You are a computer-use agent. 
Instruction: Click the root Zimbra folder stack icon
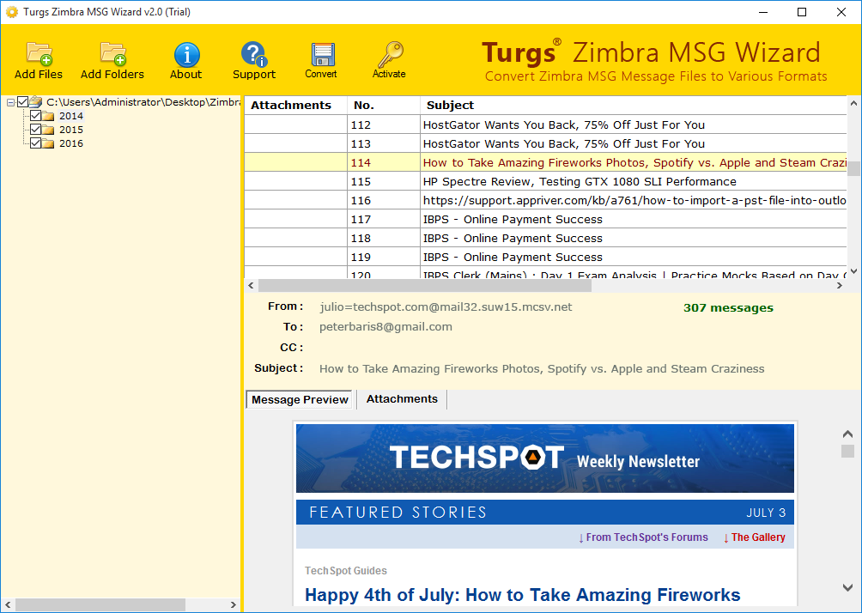[36, 101]
